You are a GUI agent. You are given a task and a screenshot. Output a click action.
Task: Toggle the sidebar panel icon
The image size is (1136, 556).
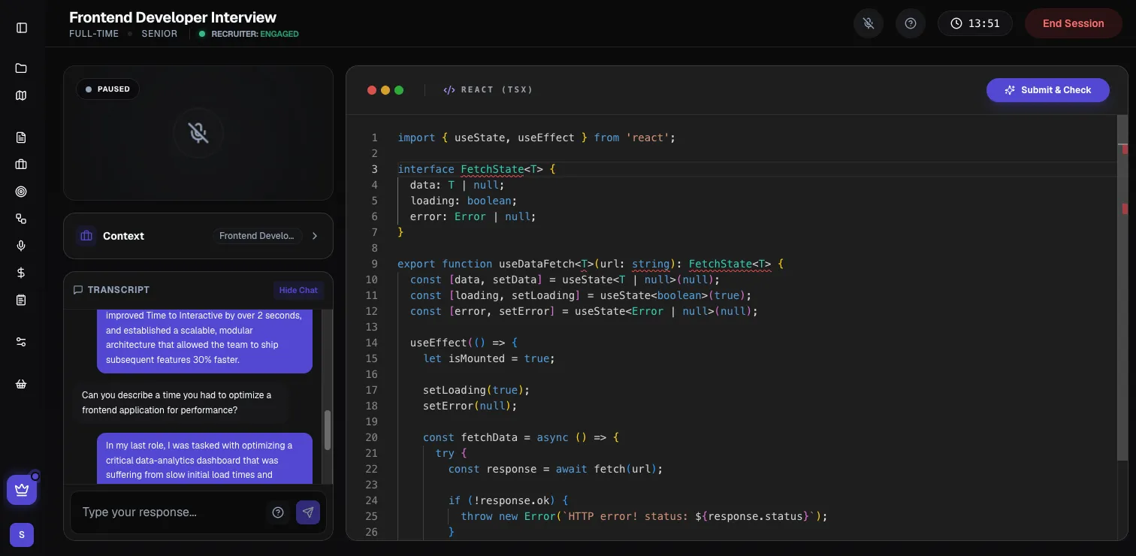tap(22, 28)
